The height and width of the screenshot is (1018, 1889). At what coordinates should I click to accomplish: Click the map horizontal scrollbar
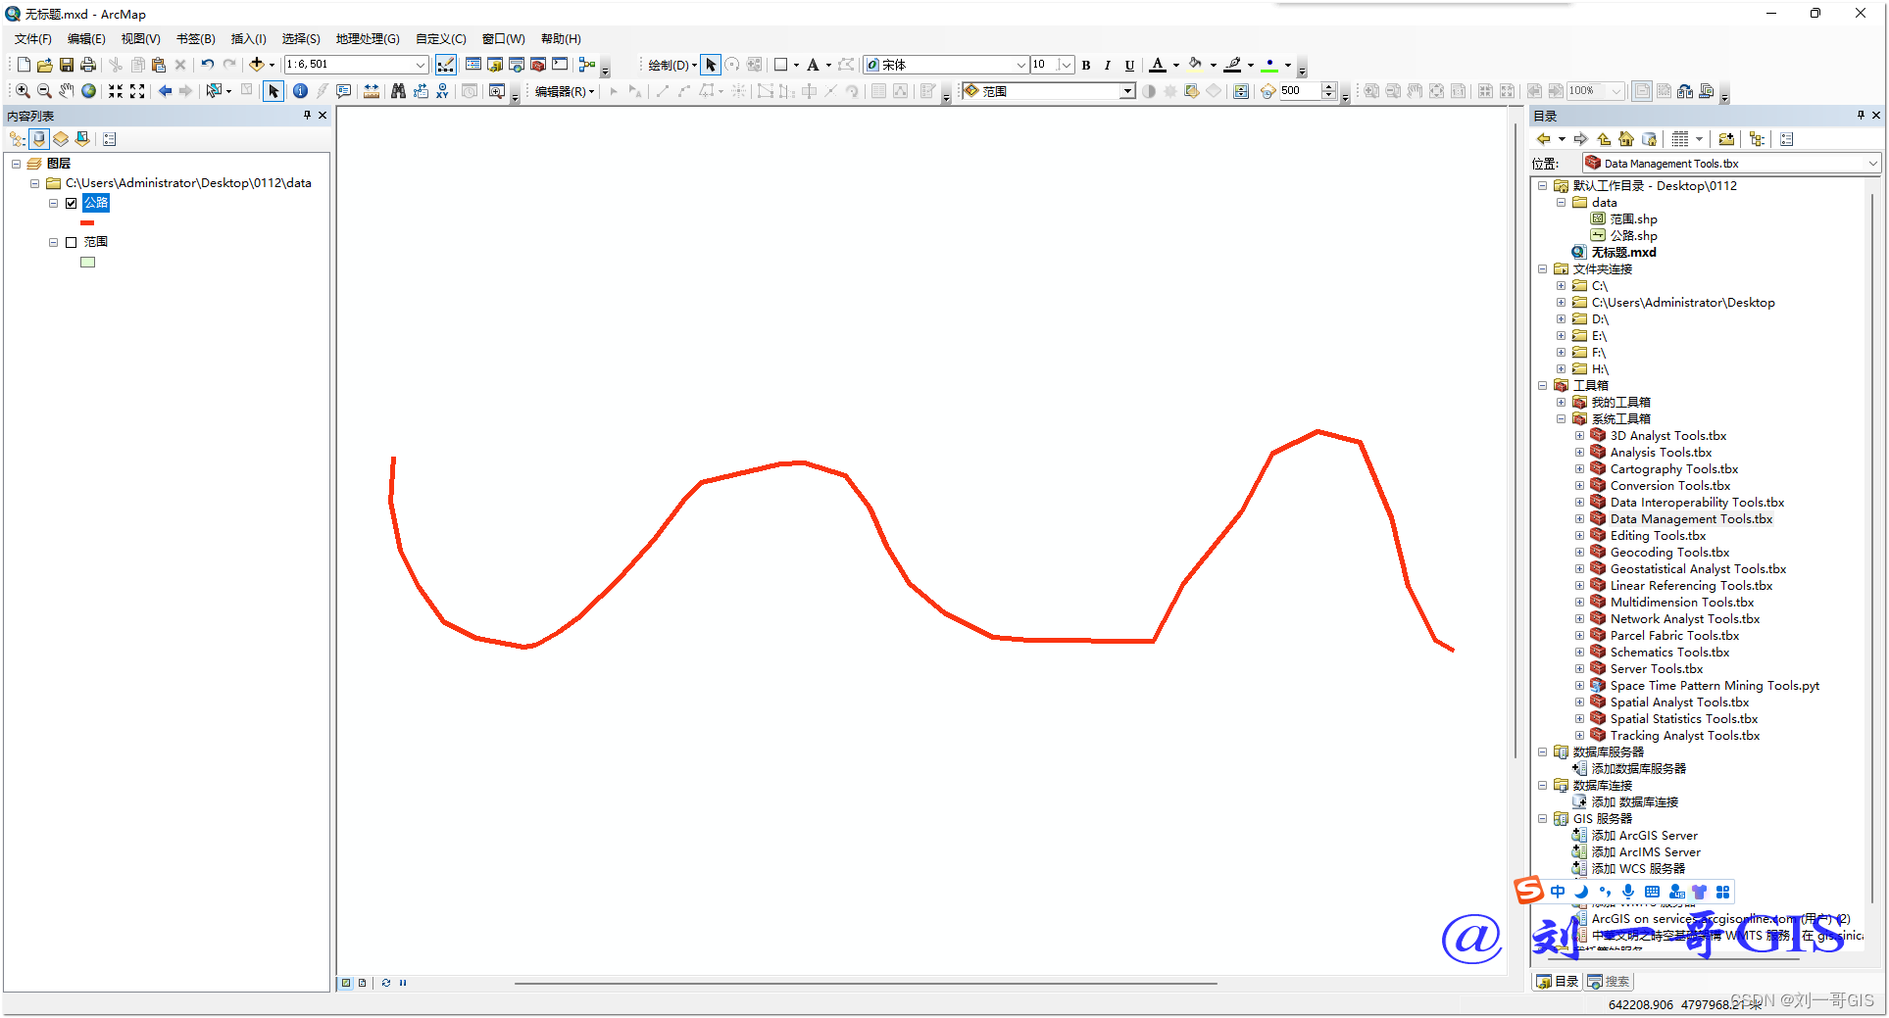[x=866, y=983]
